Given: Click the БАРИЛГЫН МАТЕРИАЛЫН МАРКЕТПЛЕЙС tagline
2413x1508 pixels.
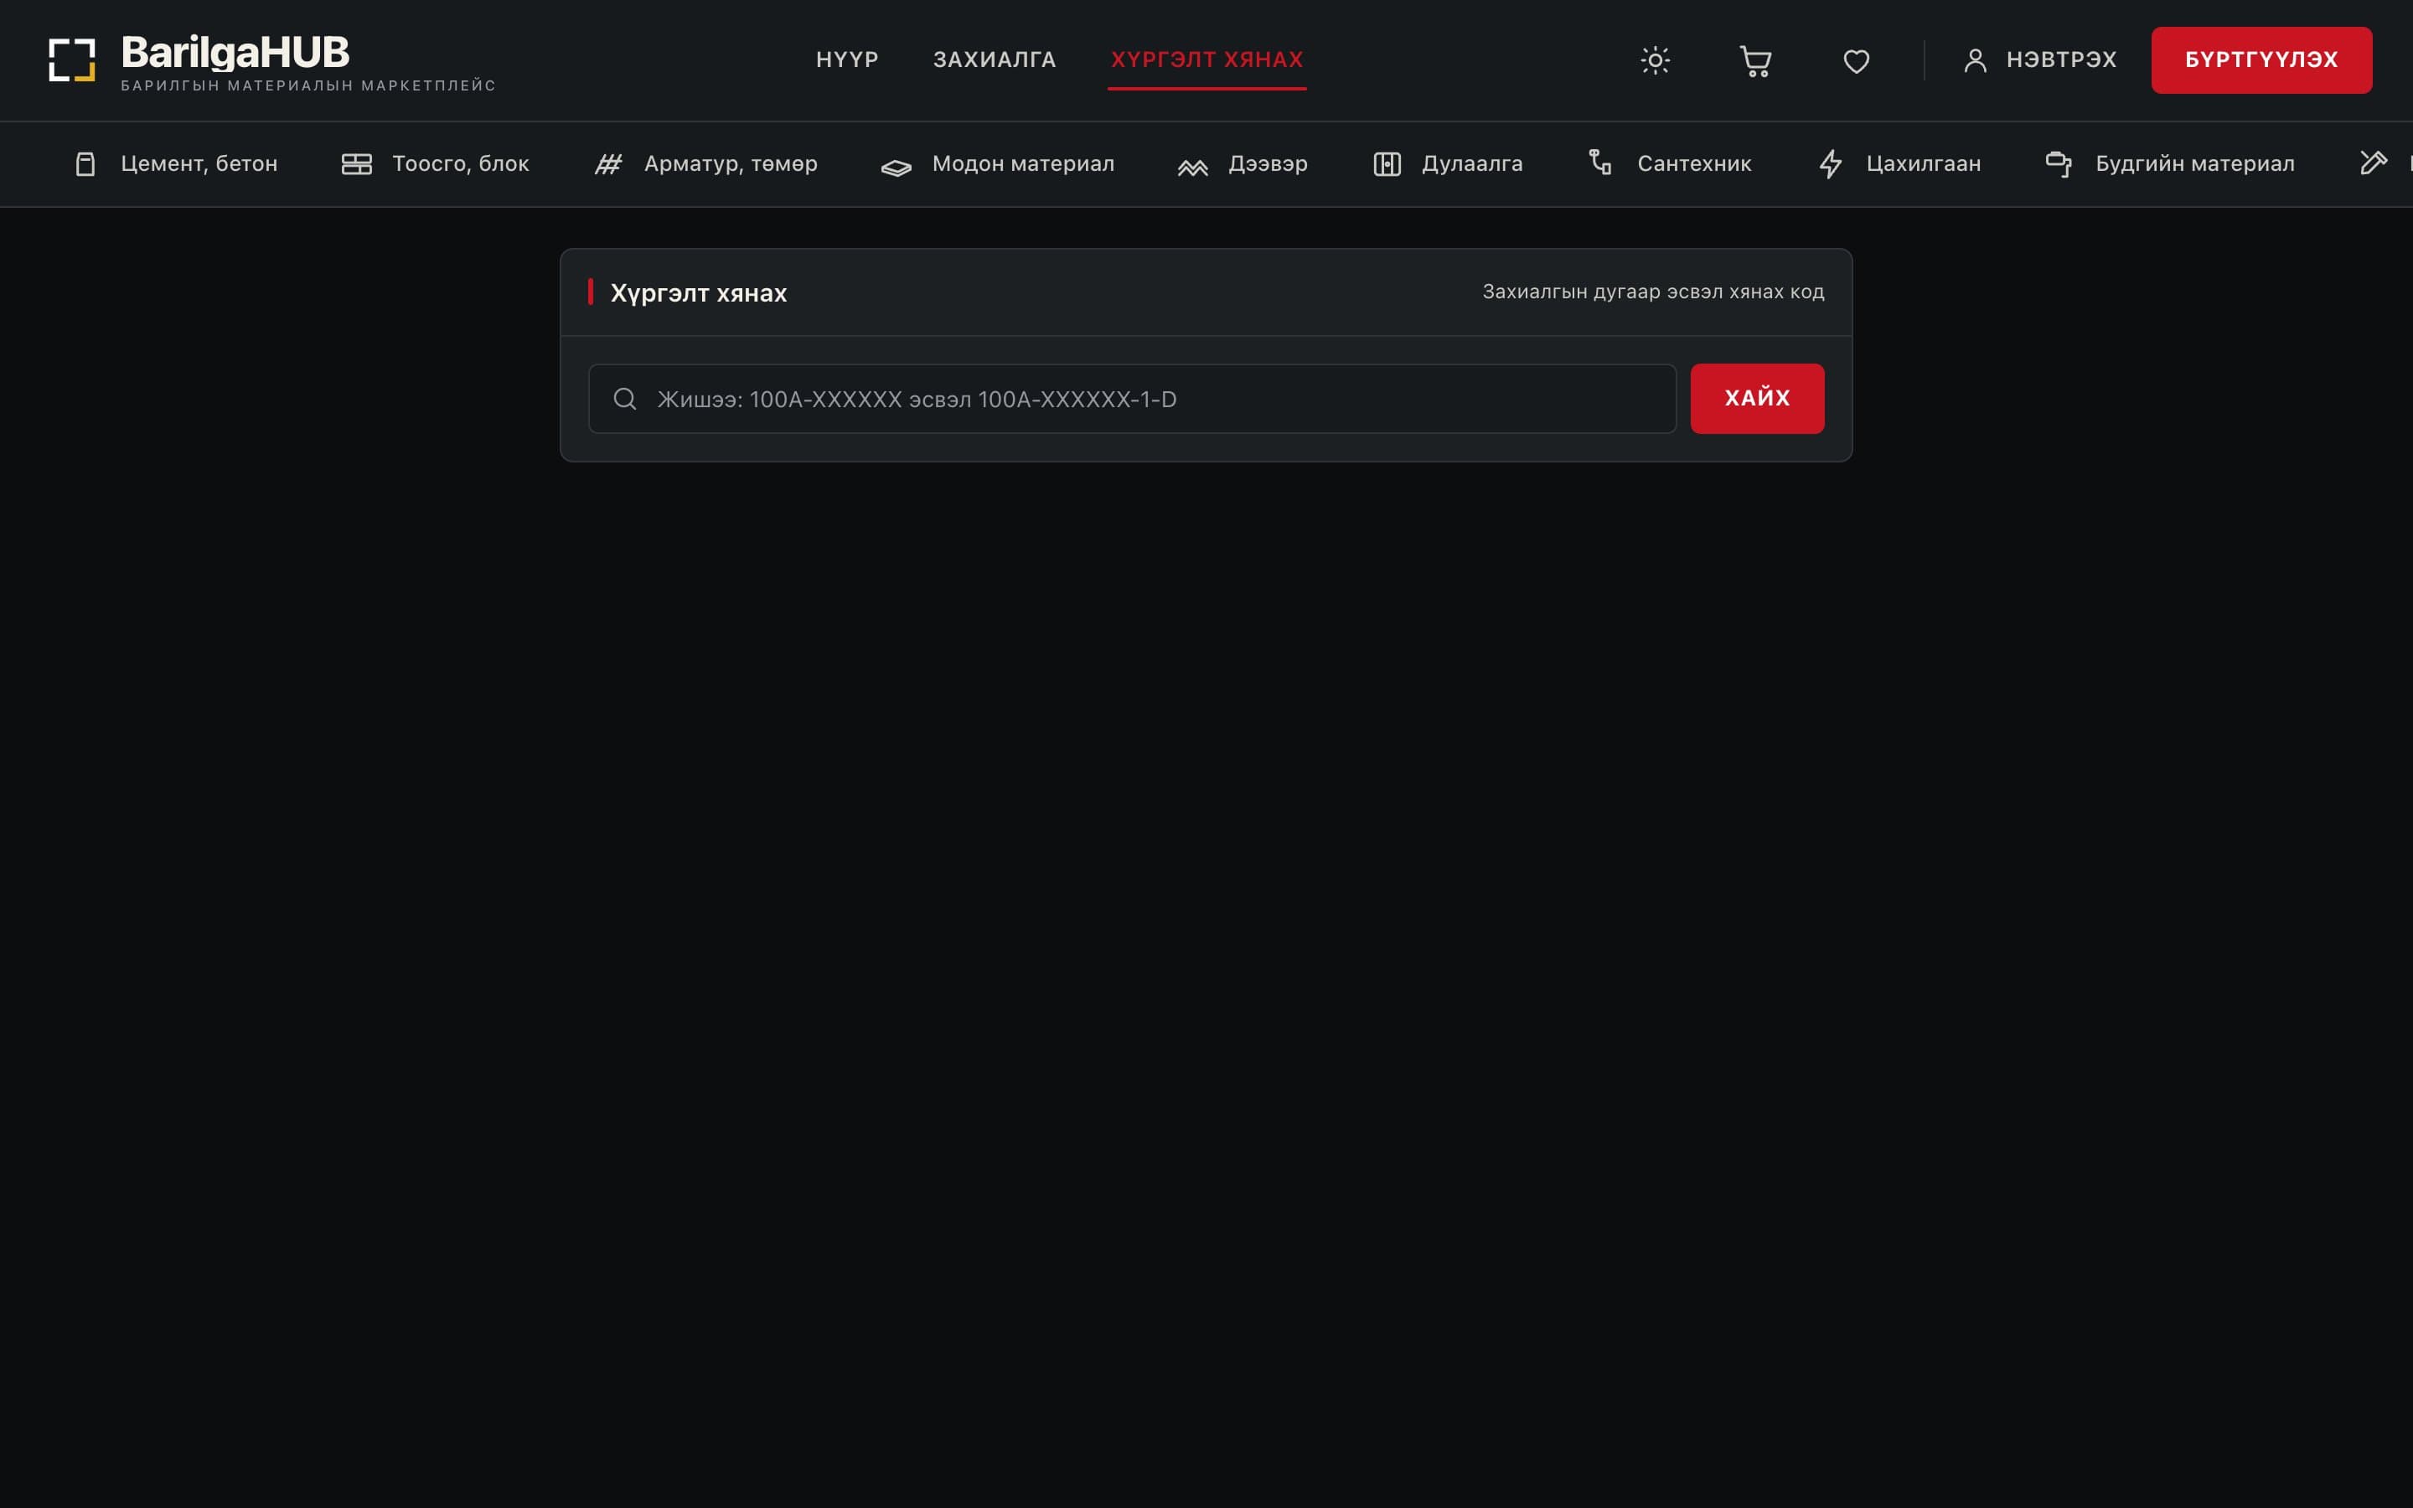Looking at the screenshot, I should (x=308, y=85).
